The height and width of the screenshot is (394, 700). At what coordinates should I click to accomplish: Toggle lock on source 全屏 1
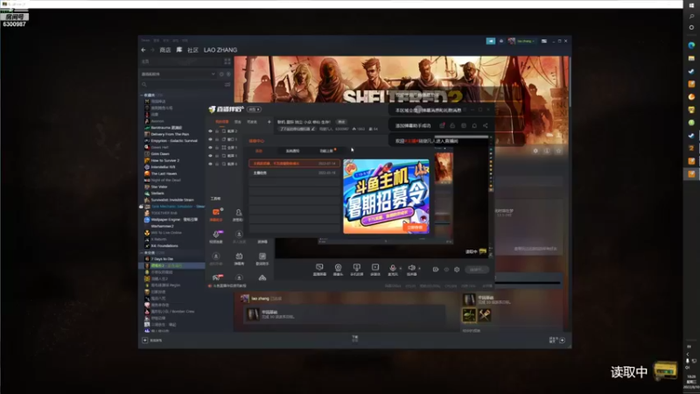(217, 147)
